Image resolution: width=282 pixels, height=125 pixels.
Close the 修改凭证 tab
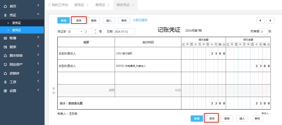pos(133,5)
